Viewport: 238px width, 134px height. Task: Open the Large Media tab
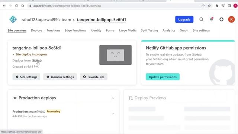point(128,31)
